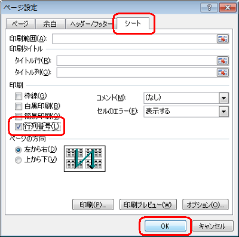Click the 印刷(P)... button
The height and width of the screenshot is (237, 239).
coord(93,205)
